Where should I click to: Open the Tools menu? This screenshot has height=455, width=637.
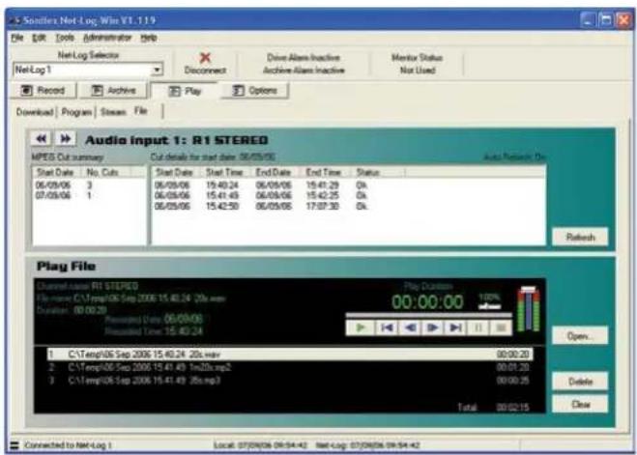[65, 38]
